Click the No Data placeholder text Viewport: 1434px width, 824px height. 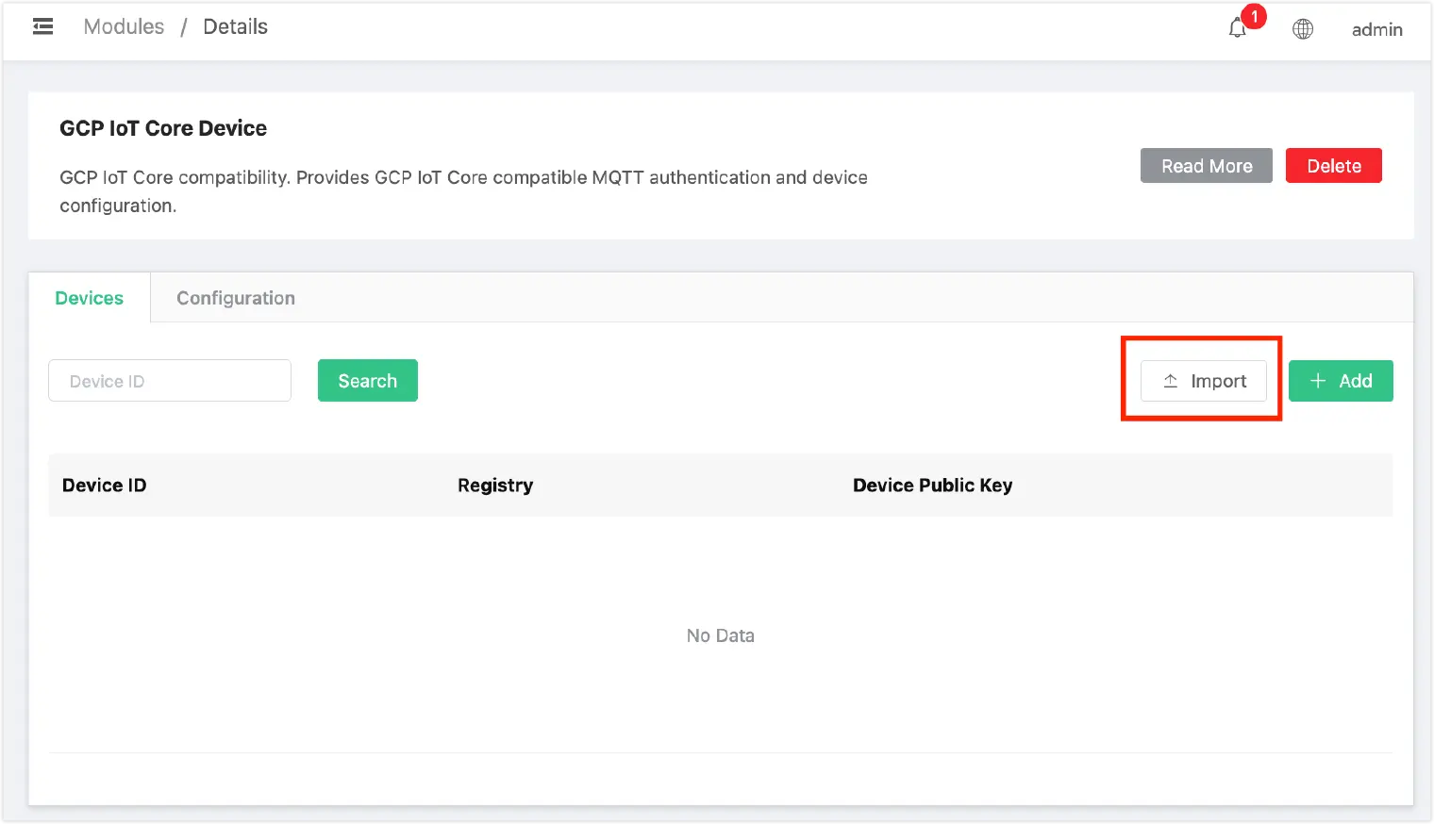point(721,635)
